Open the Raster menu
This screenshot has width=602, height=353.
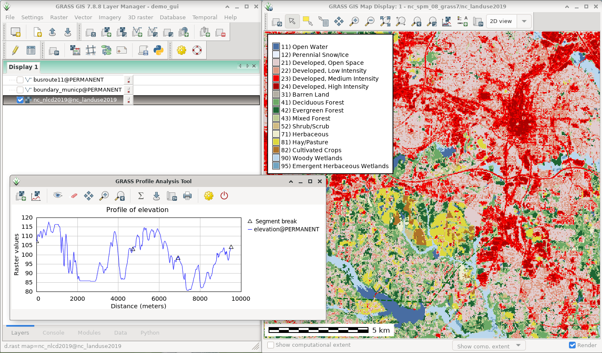pyautogui.click(x=59, y=17)
